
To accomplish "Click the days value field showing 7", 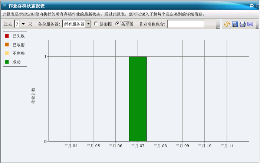I will 17,24.
